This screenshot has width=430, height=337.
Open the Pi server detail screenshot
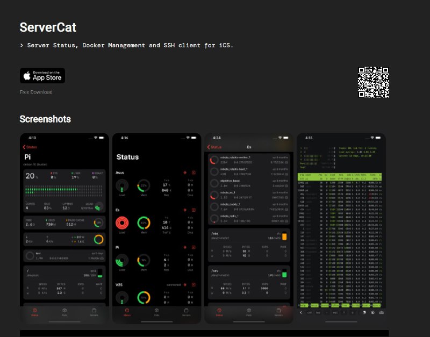pos(64,228)
